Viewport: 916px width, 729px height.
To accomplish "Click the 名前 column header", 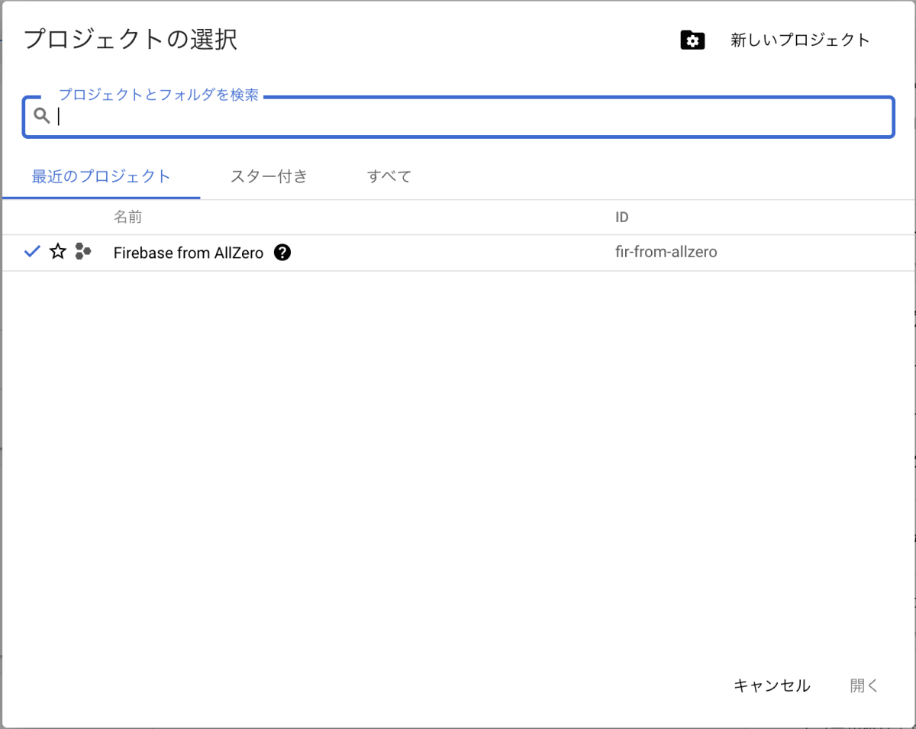I will [127, 218].
